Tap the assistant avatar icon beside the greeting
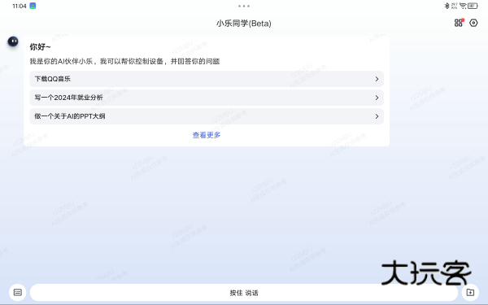Viewport: 488px width, 305px height. tap(13, 41)
